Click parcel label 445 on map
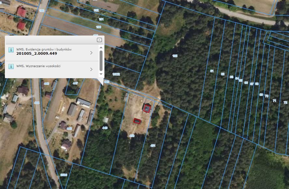 click(x=107, y=81)
